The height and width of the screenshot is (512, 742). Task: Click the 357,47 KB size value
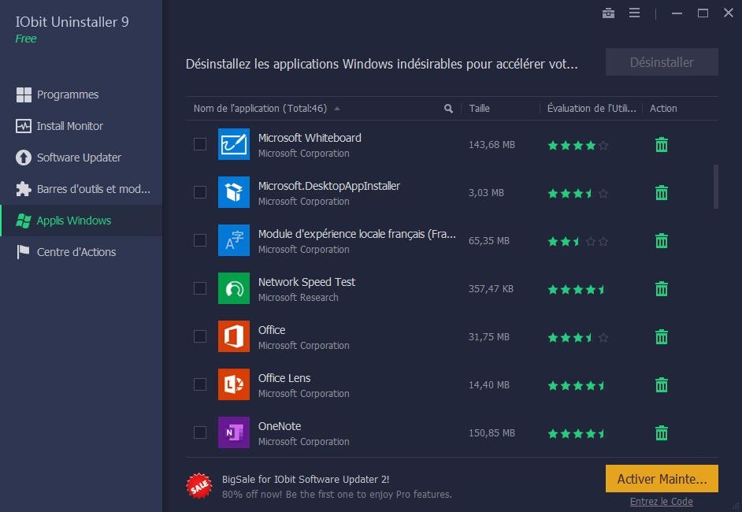[491, 288]
